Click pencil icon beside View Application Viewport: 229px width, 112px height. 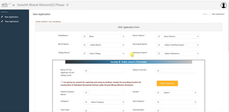click(2, 21)
